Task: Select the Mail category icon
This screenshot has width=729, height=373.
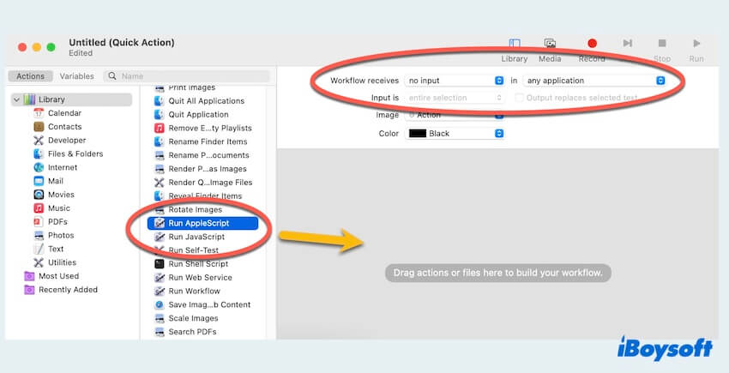Action: pos(39,181)
